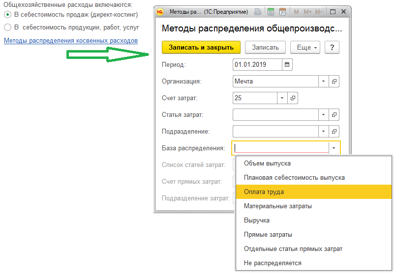Expand the Организация dropdown
The height and width of the screenshot is (276, 396).
pos(324,82)
